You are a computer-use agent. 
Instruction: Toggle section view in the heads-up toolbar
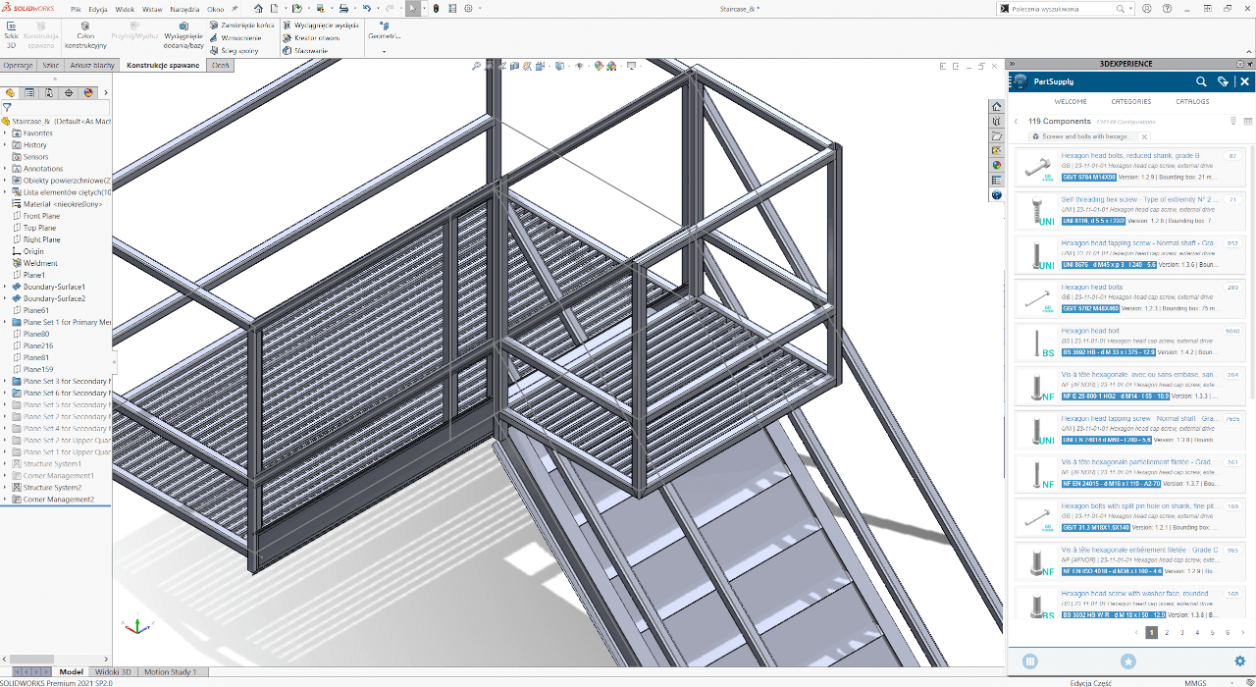[x=514, y=65]
